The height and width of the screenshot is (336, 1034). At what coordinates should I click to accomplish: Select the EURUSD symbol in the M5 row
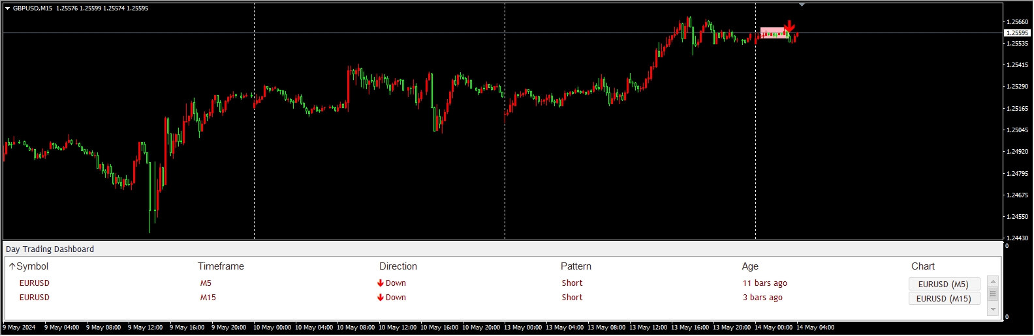(35, 283)
